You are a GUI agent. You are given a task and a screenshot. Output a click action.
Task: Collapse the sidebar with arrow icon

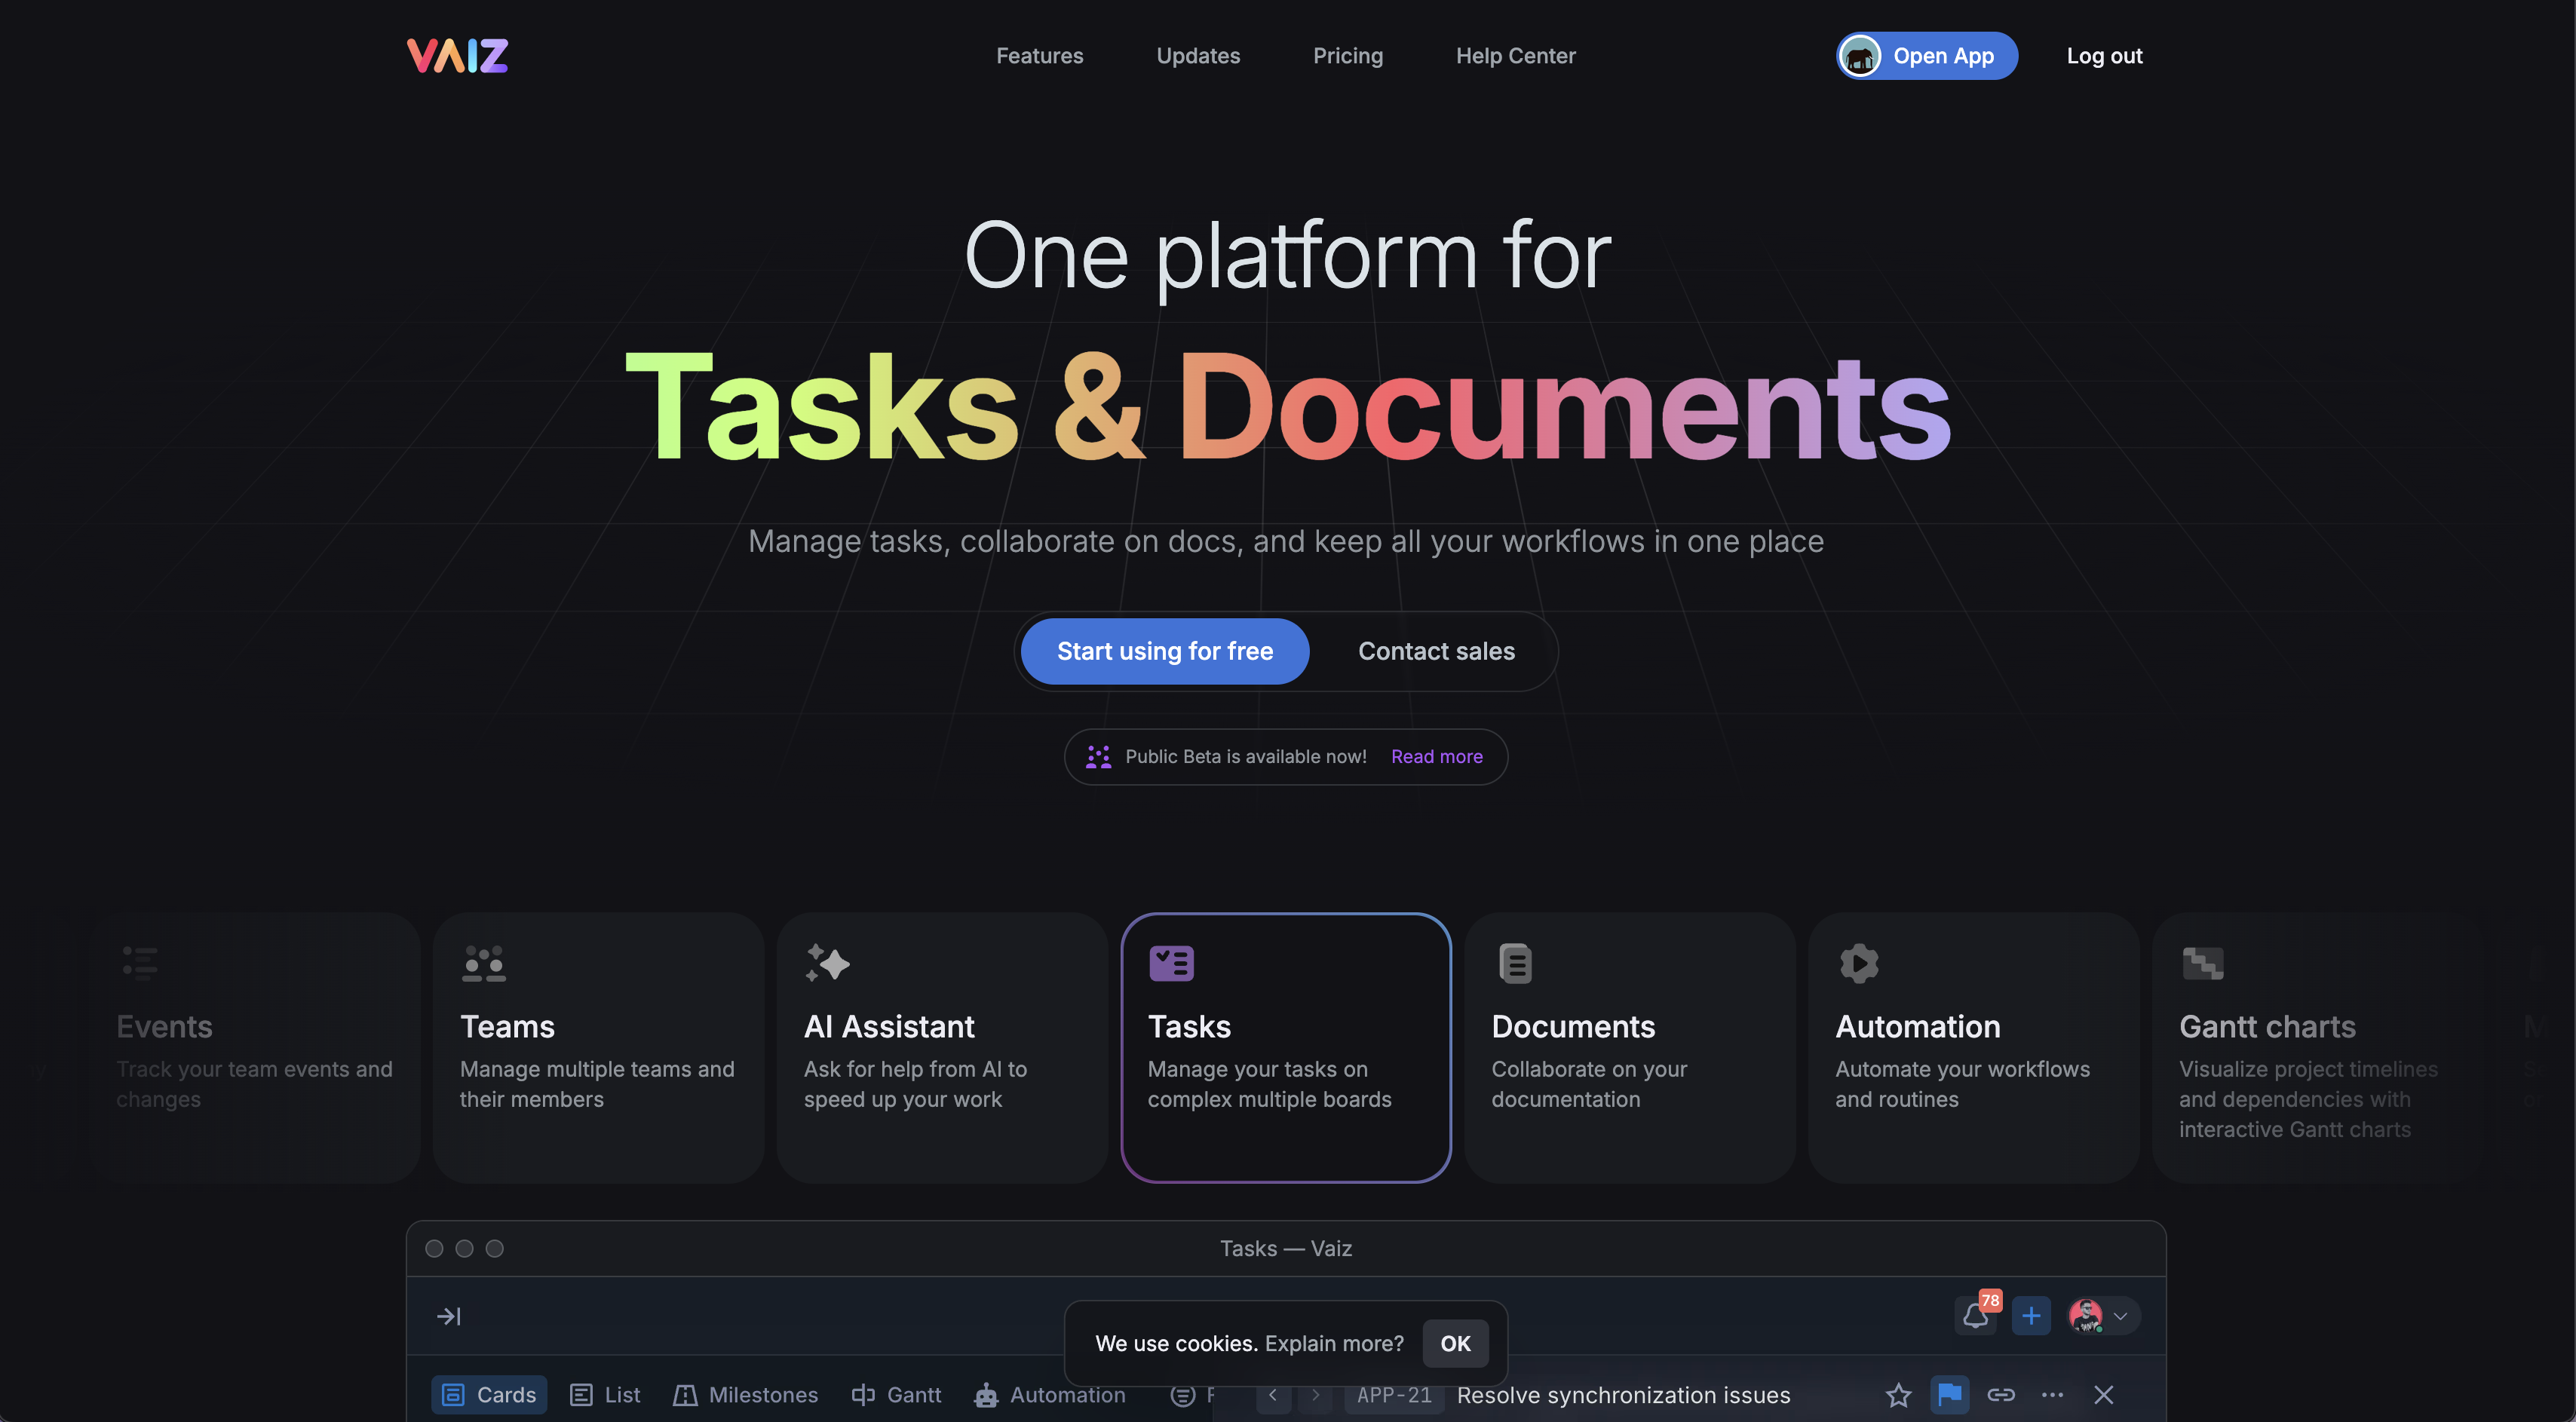tap(449, 1316)
